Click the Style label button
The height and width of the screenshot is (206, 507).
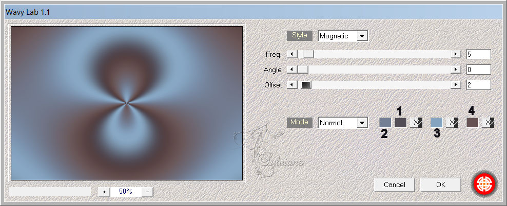(x=299, y=35)
